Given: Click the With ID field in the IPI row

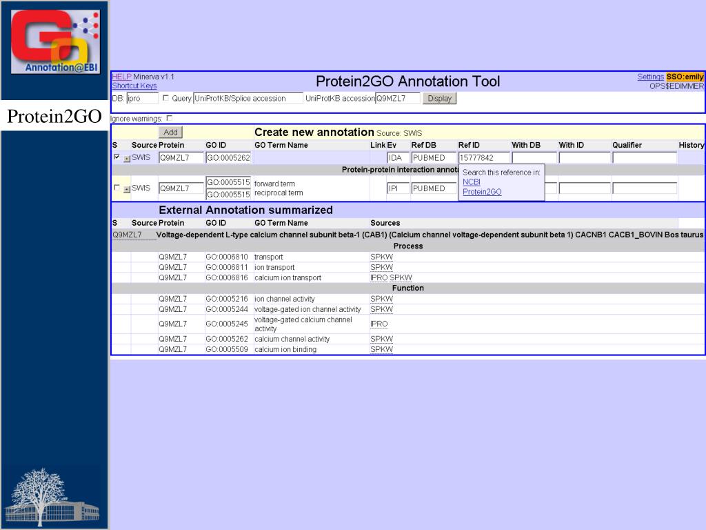Looking at the screenshot, I should (585, 188).
